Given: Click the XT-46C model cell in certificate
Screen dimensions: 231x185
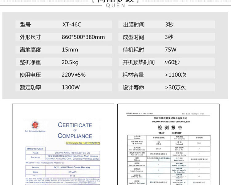Looking at the screenshot, I should click(72, 172).
